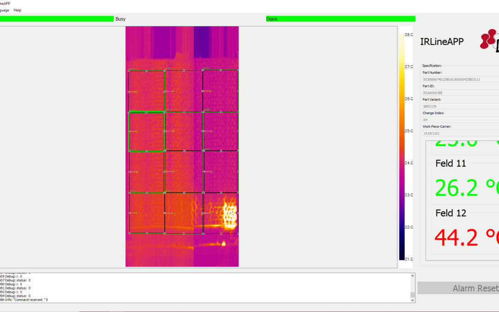Click the 21 scale label at color bar bottom
The image size is (499, 312).
coord(408,259)
